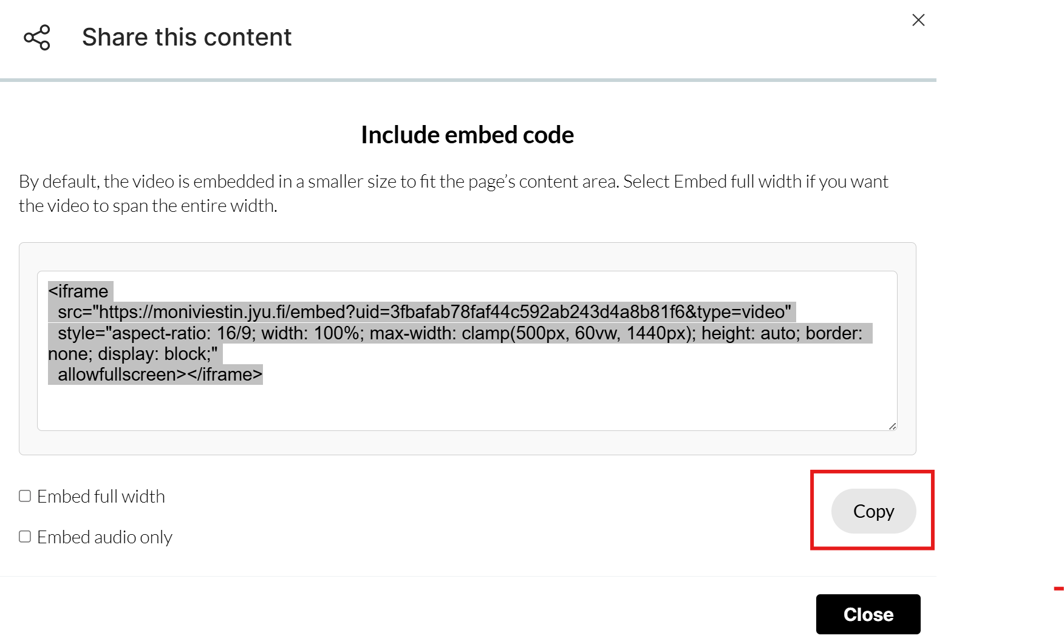Click the small red mark on backdrop
The height and width of the screenshot is (641, 1064).
(x=1059, y=588)
